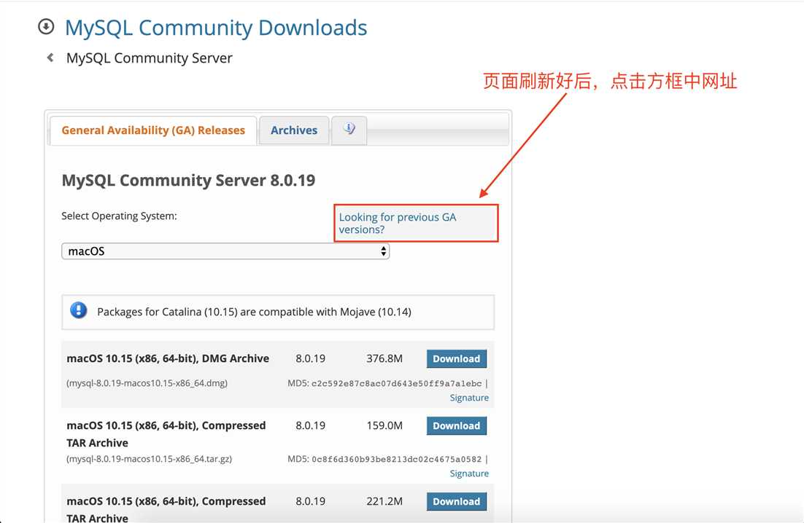Image resolution: width=804 pixels, height=523 pixels.
Task: Click the MySQL Community Server breadcrumb text
Action: 150,58
